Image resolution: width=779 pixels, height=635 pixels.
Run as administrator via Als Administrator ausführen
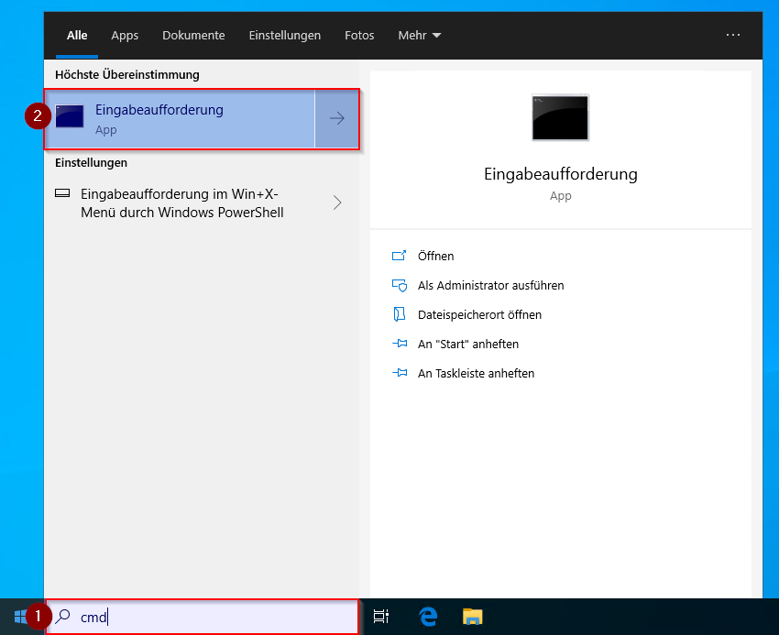click(x=490, y=286)
